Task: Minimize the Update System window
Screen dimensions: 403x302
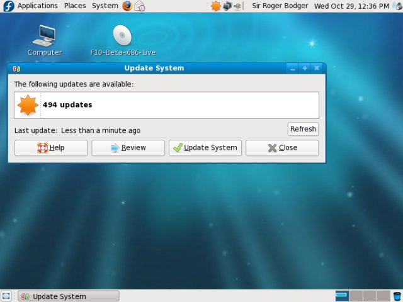Action: tap(292, 69)
